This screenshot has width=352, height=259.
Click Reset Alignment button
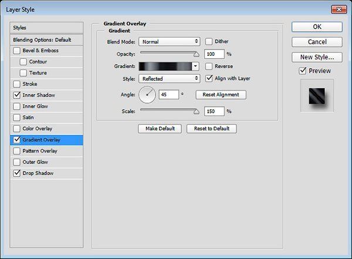pos(221,95)
